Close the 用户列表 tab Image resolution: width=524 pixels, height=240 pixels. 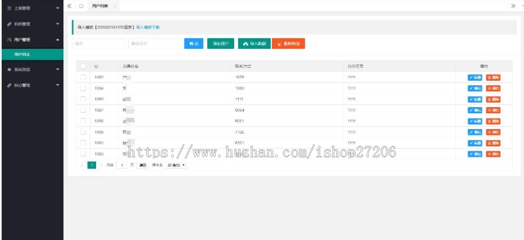coord(114,6)
